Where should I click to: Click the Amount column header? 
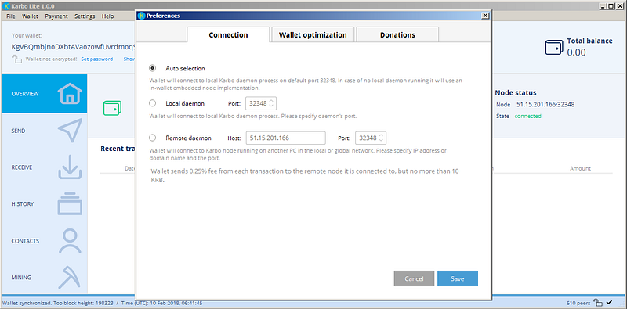pos(580,168)
